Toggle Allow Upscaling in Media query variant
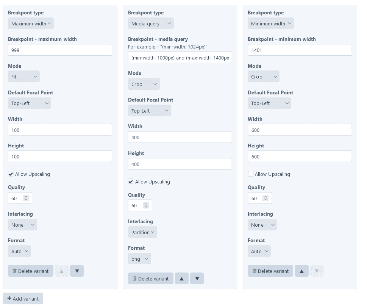The image size is (367, 307). pos(131,182)
